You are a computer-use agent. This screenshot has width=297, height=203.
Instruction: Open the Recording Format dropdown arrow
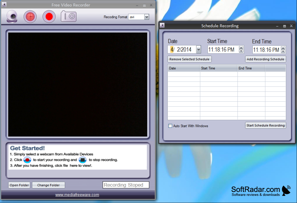point(147,17)
